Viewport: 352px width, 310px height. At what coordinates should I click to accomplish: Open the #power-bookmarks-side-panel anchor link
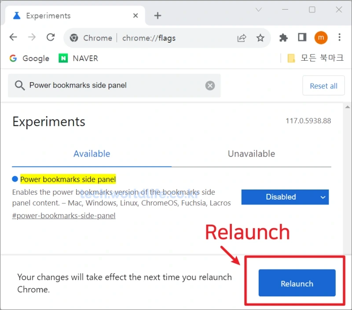click(x=64, y=215)
